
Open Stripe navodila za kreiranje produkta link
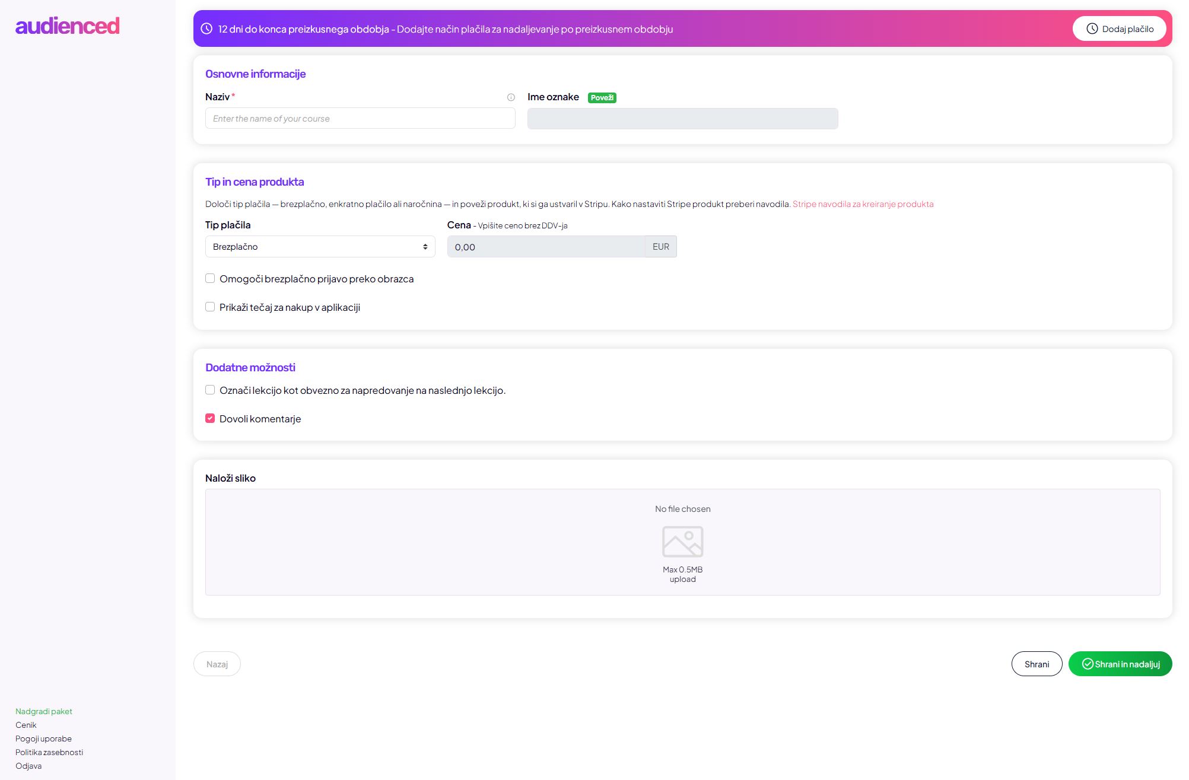coord(863,204)
